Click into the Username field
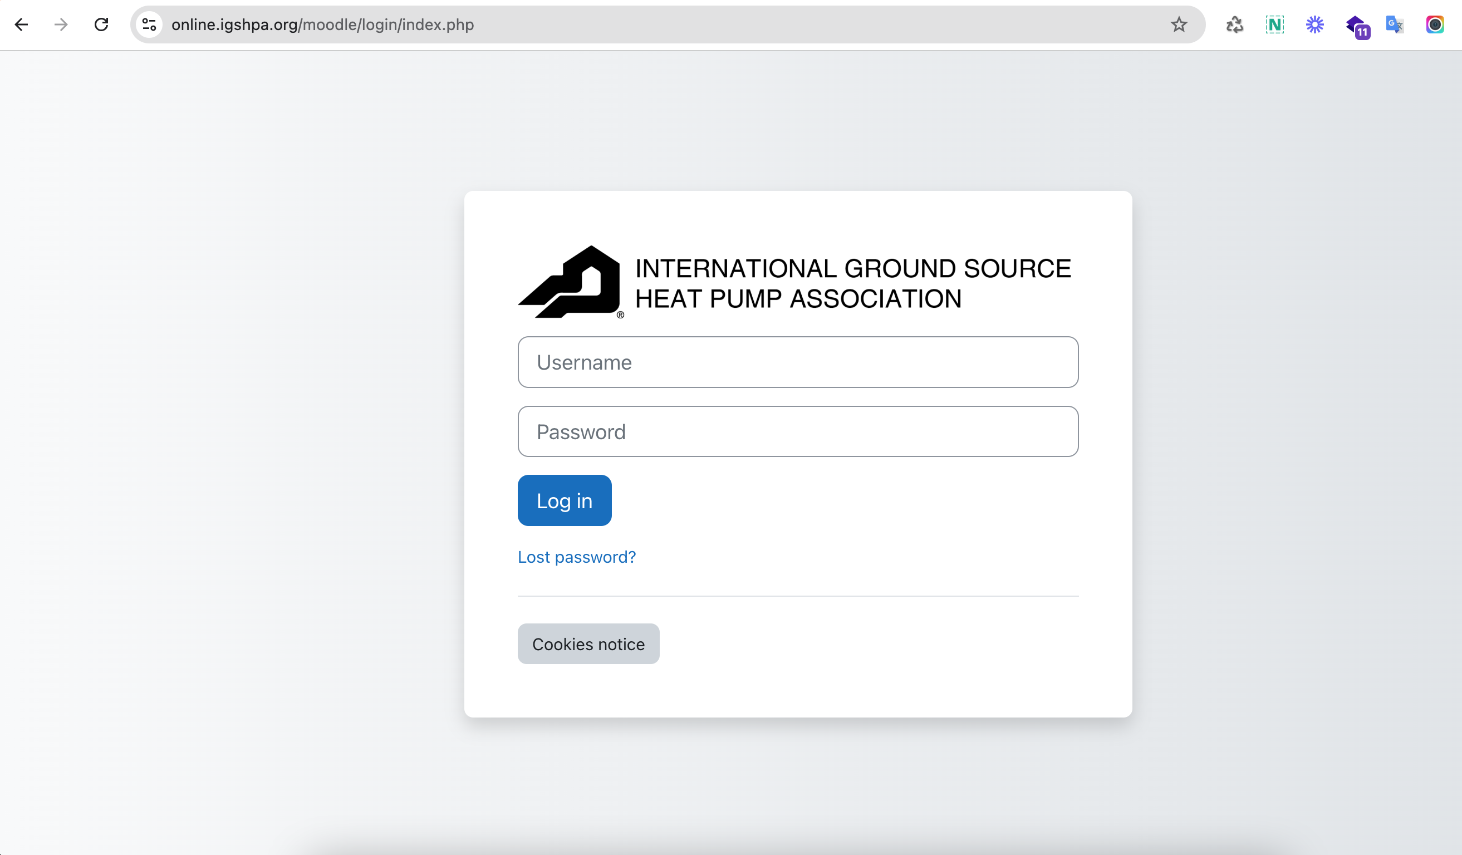The width and height of the screenshot is (1462, 855). (798, 362)
